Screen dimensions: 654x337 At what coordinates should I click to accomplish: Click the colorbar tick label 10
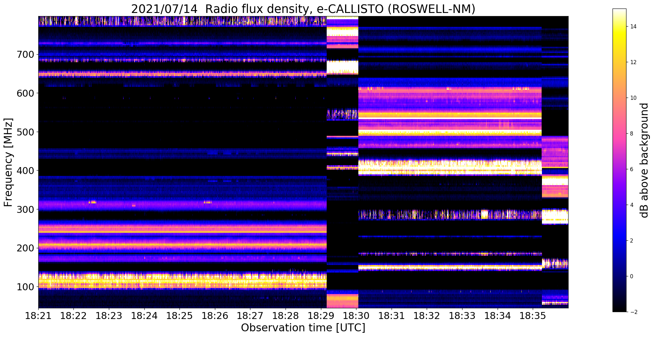[x=633, y=98]
